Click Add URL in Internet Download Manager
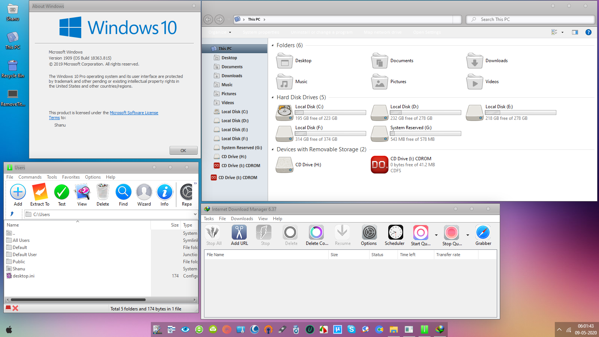Viewport: 599px width, 337px height. [239, 233]
